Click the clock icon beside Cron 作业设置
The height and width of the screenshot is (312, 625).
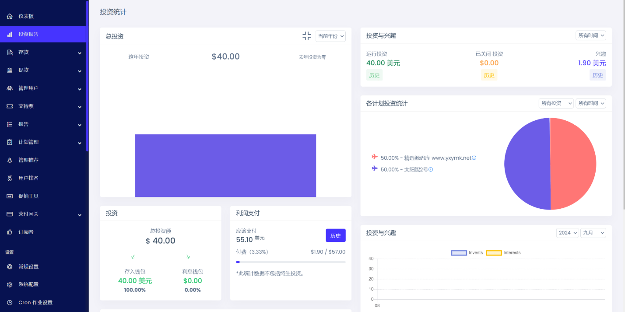coord(10,302)
